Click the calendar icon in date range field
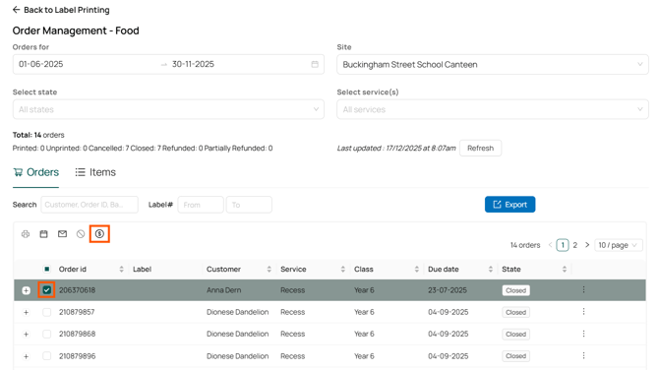659x370 pixels. pyautogui.click(x=315, y=64)
